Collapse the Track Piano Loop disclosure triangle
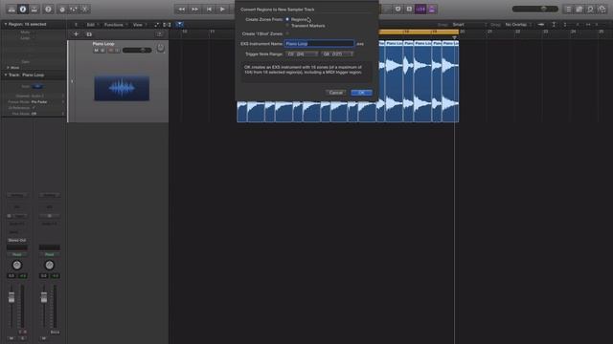Screen dimensions: 613x344 coord(6,75)
